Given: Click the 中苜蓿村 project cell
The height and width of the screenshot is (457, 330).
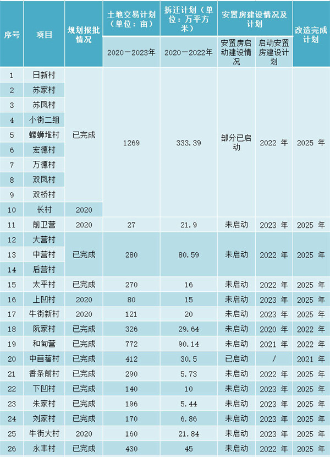Looking at the screenshot, I should pos(44,358).
